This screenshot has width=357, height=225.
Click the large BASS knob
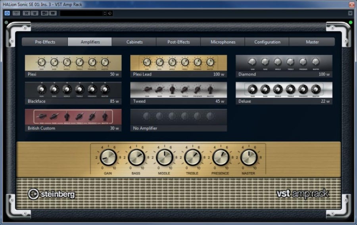136,157
